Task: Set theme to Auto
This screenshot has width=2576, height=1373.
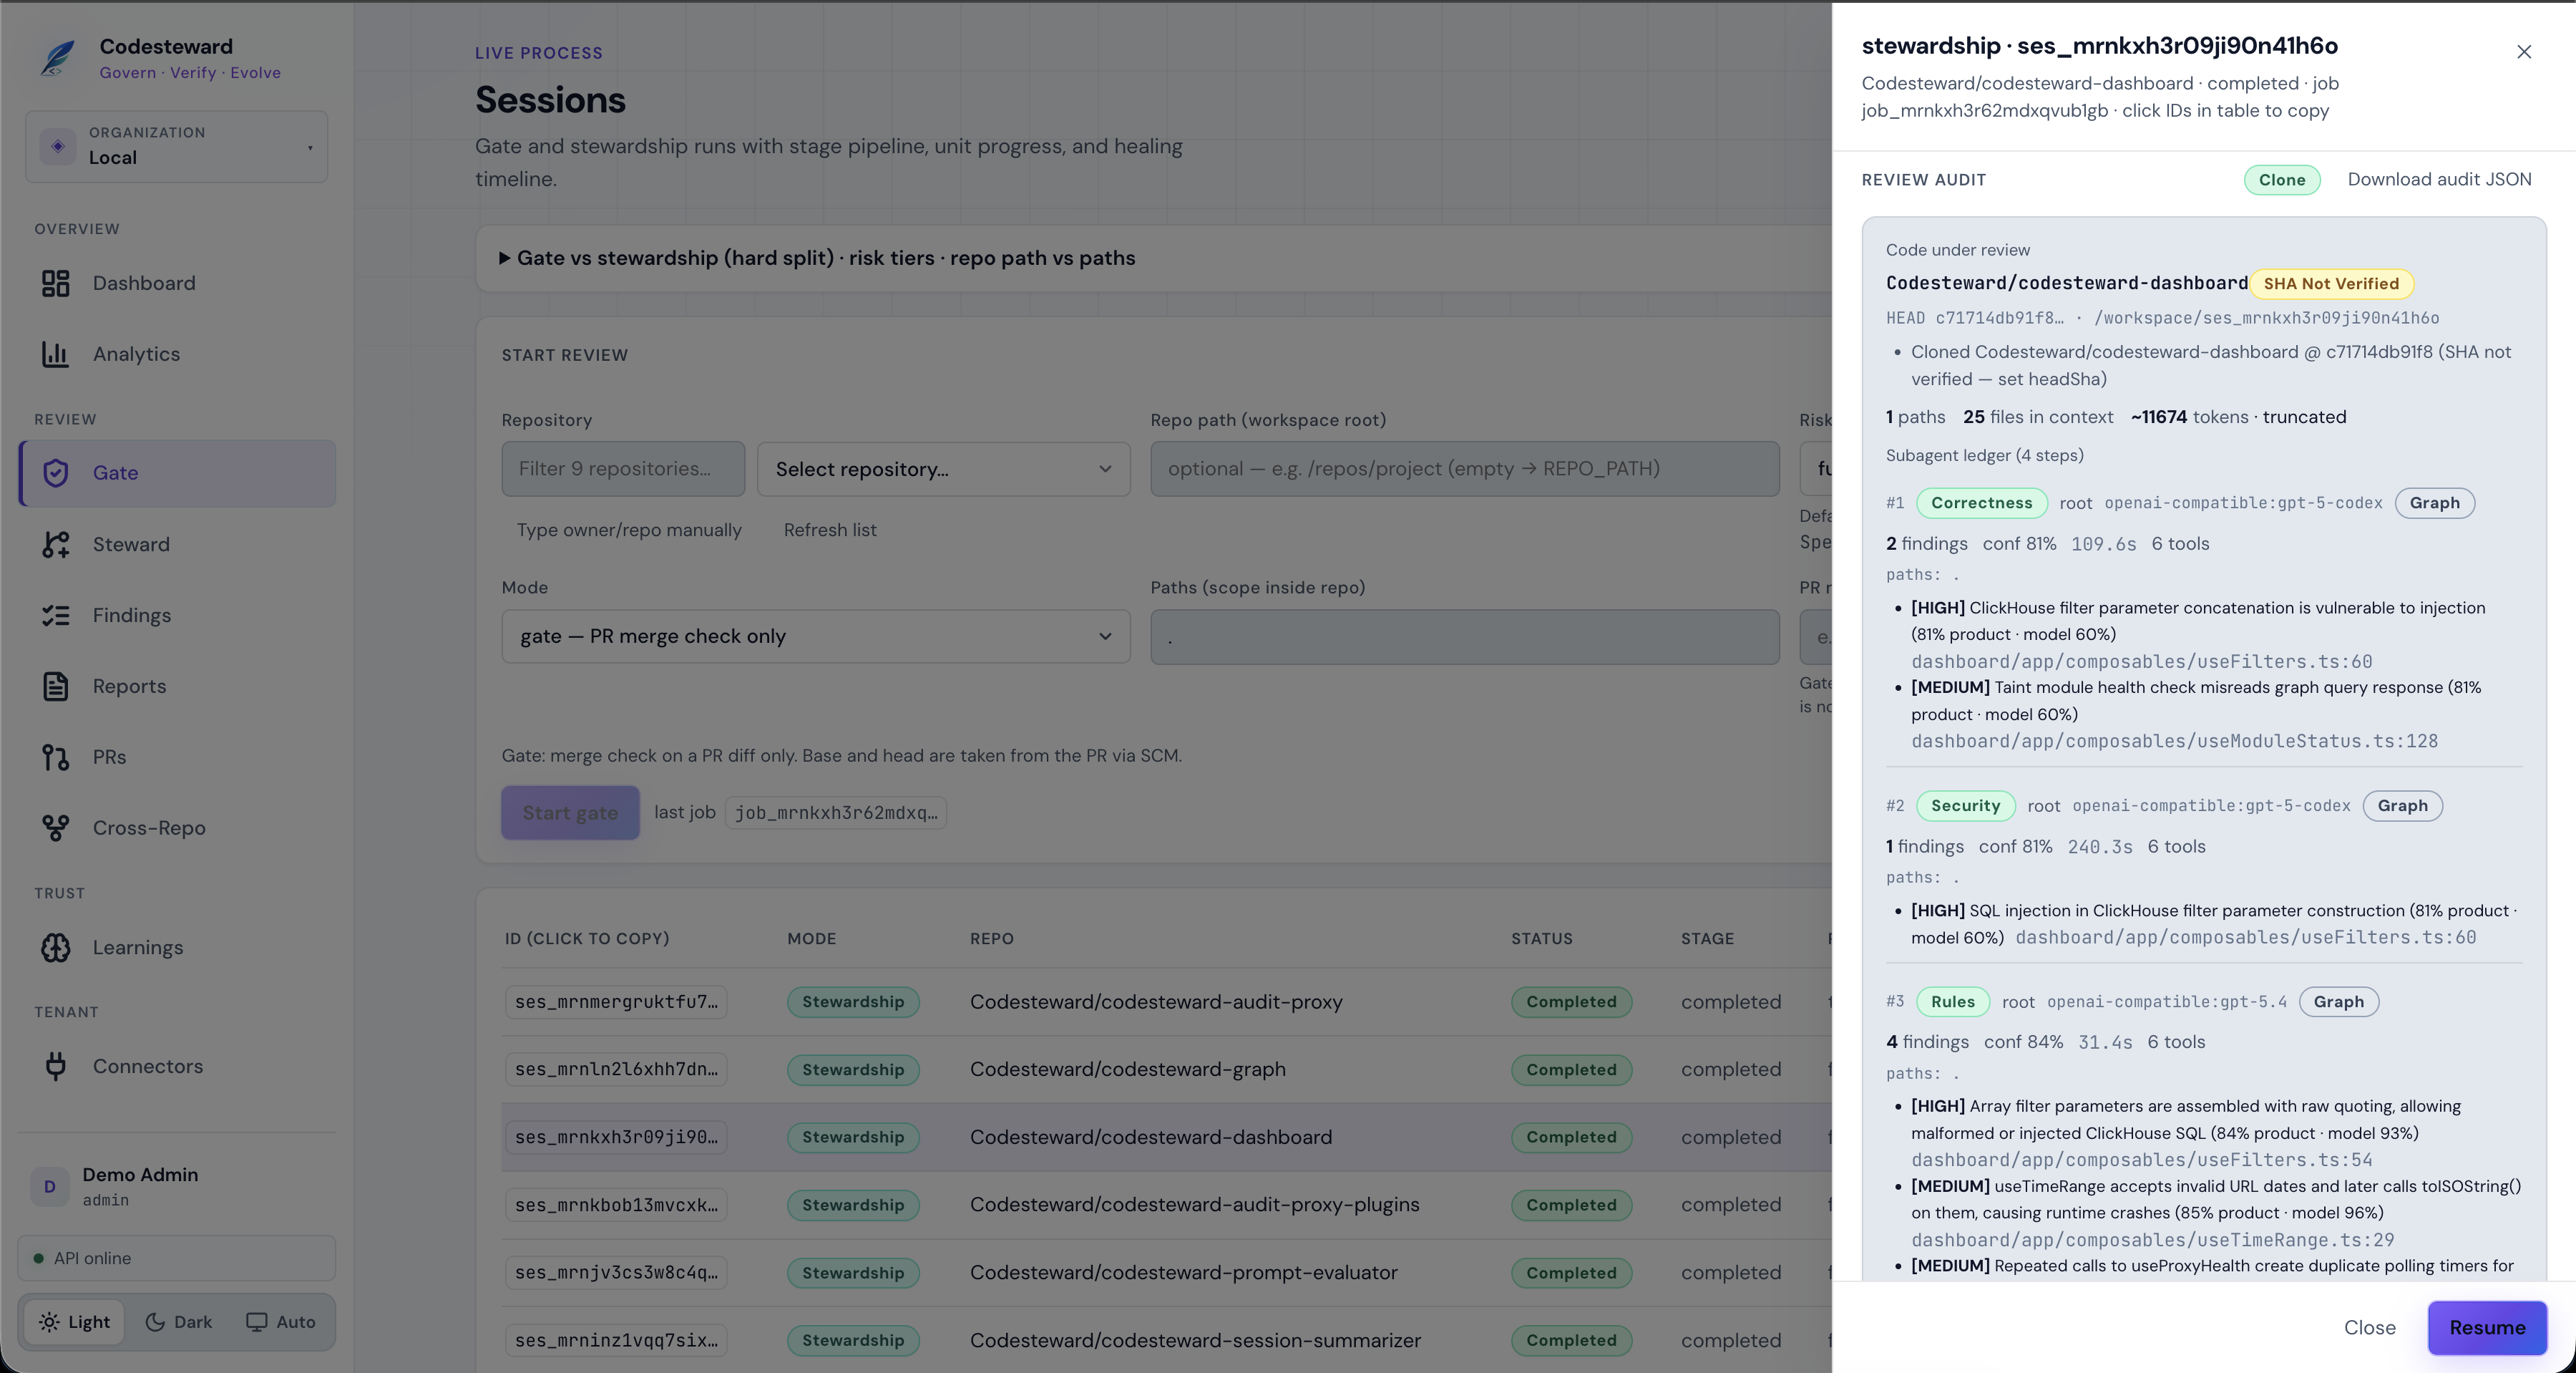Action: click(x=281, y=1322)
